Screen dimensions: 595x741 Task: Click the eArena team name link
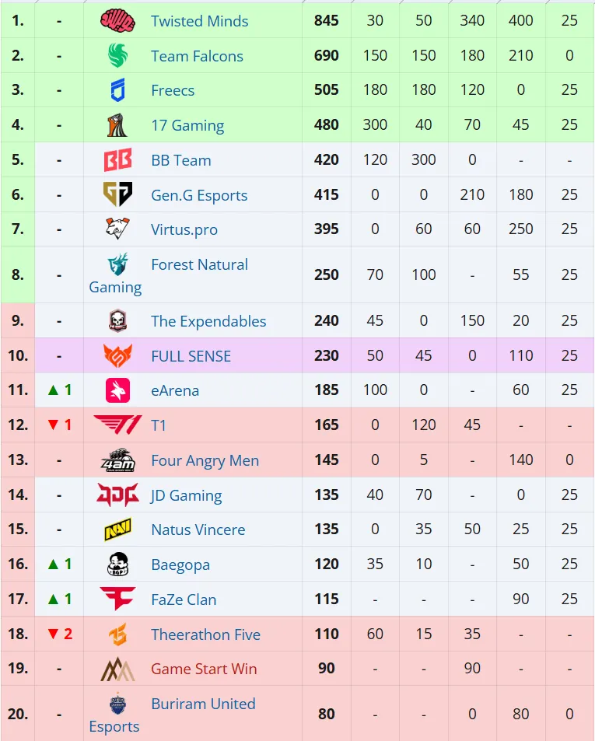click(x=175, y=390)
